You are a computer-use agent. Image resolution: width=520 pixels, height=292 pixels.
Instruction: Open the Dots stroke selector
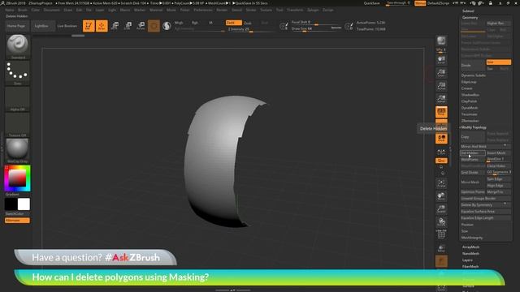(18, 73)
